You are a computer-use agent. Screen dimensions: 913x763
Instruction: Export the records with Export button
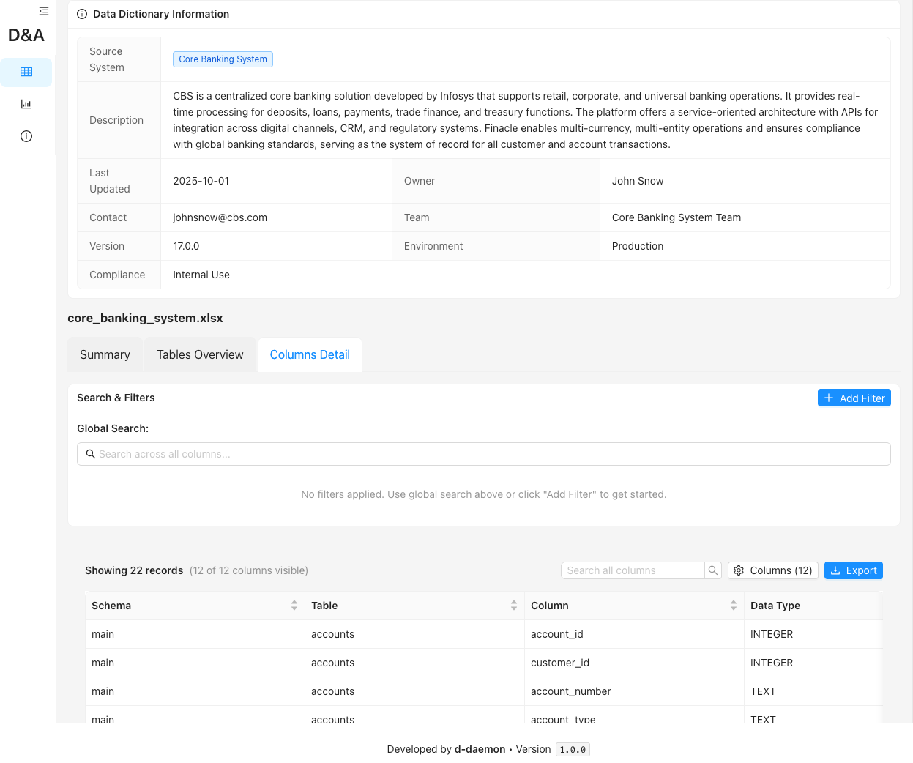click(853, 570)
